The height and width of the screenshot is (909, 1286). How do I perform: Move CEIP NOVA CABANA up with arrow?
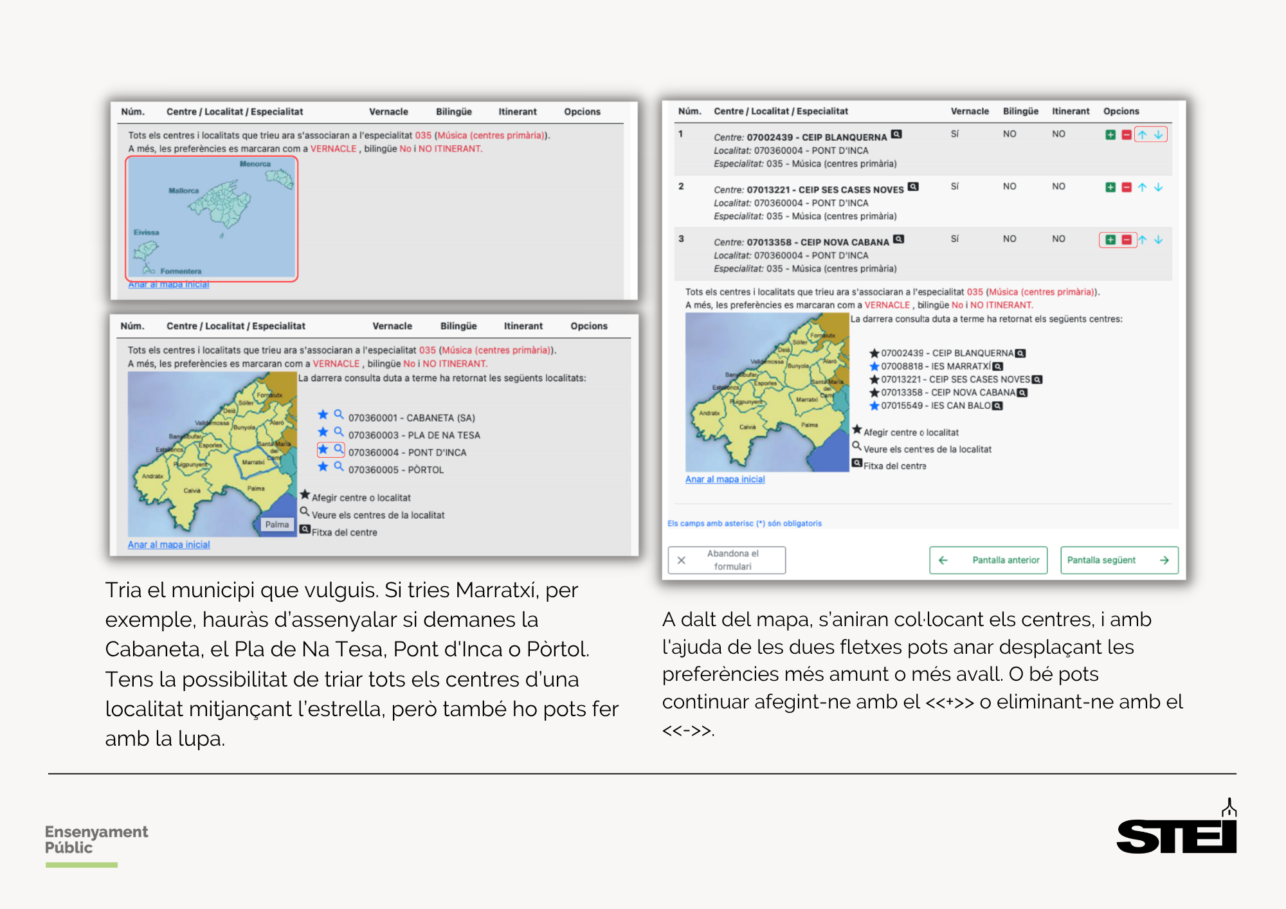point(1143,240)
